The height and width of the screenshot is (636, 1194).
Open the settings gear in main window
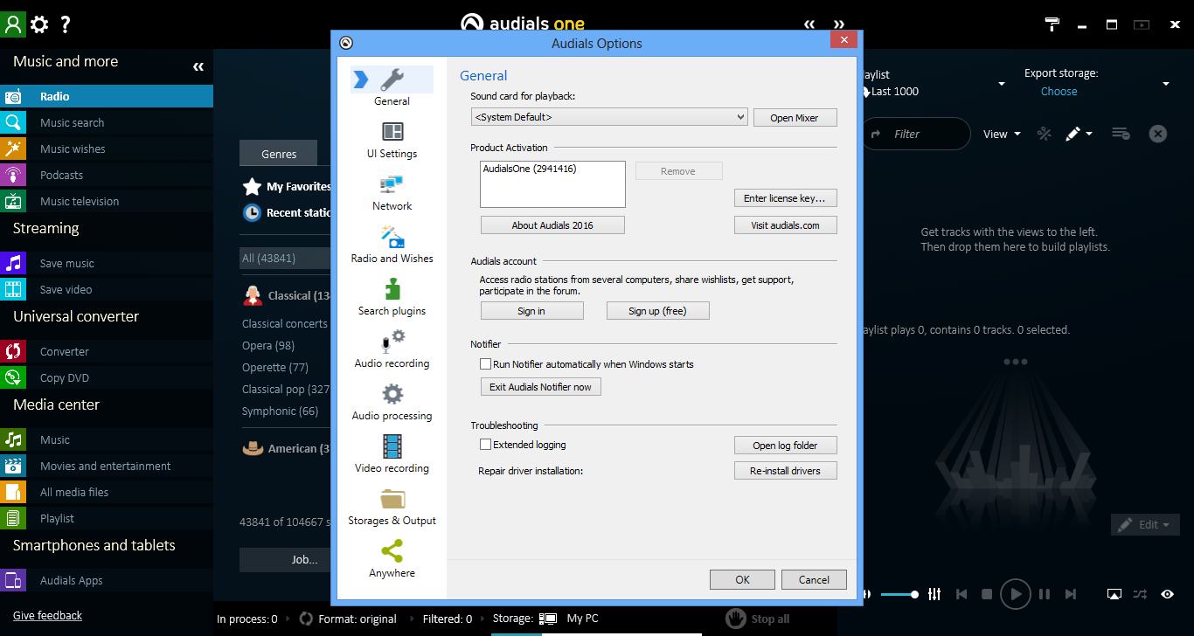point(39,24)
